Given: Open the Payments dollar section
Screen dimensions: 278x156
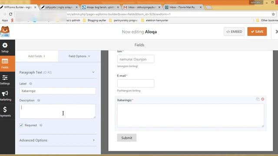Looking at the screenshot, I should [x=5, y=112].
